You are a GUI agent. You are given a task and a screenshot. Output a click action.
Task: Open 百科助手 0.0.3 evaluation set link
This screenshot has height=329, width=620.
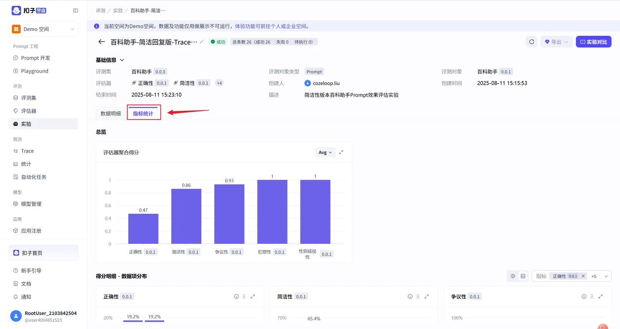point(149,72)
